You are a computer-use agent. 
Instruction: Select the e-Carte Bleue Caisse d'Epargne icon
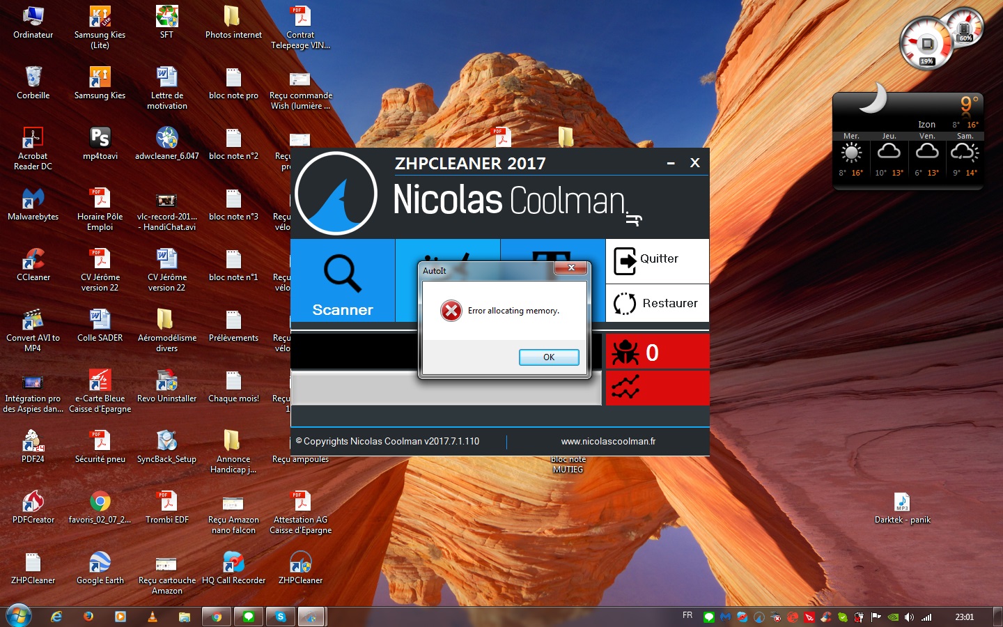[100, 391]
